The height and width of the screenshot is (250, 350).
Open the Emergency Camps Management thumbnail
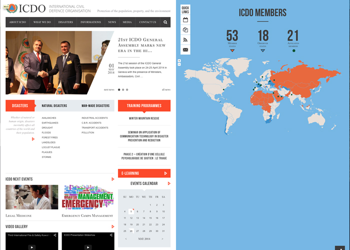(88, 197)
